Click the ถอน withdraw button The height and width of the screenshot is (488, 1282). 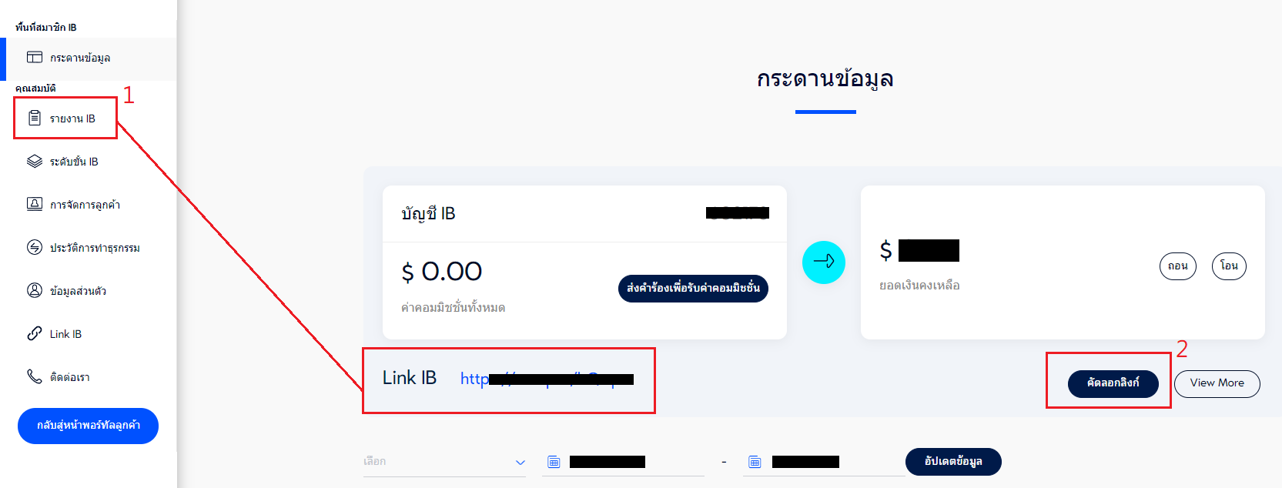pos(1177,266)
